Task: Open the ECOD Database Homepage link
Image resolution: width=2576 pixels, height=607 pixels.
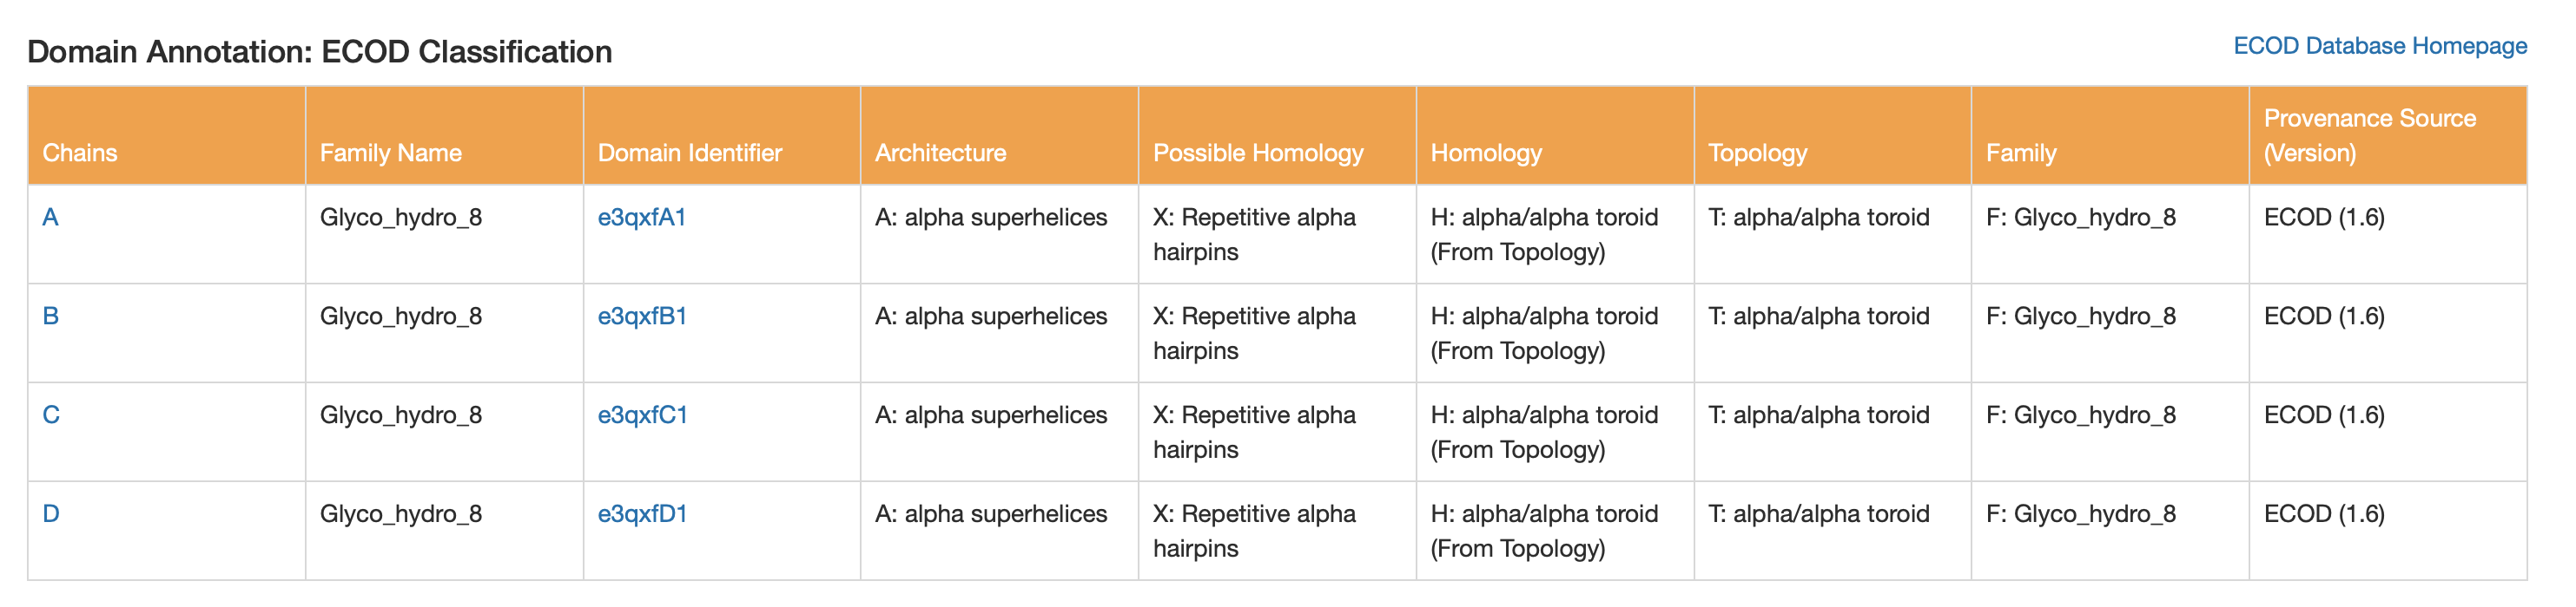Action: [2379, 46]
